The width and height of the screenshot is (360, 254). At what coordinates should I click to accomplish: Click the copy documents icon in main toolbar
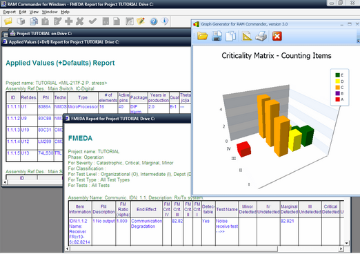click(34, 21)
